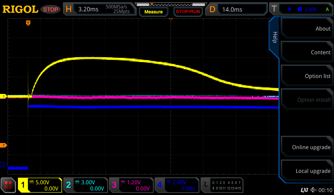Toggle channel 1 with 5.00V scale
Viewport: 334px width, 195px height.
pos(40,185)
